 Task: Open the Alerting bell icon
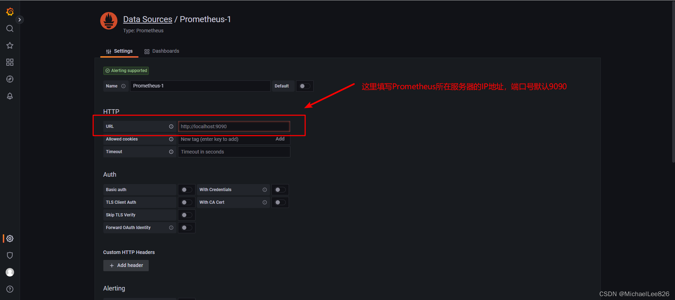10,96
